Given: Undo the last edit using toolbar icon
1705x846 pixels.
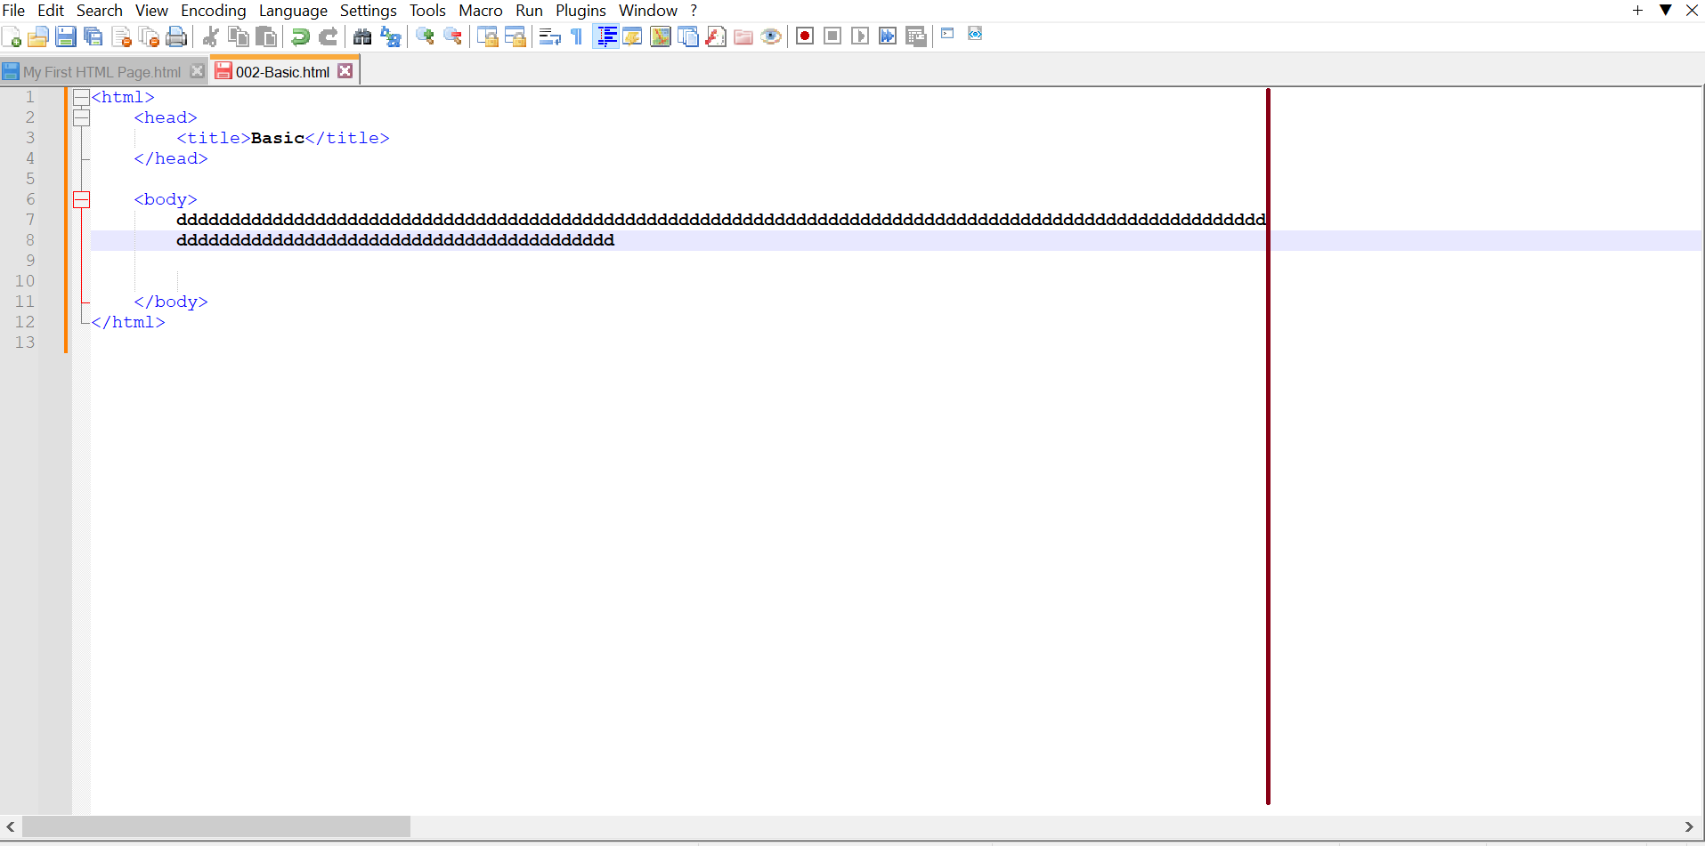Looking at the screenshot, I should (x=299, y=36).
